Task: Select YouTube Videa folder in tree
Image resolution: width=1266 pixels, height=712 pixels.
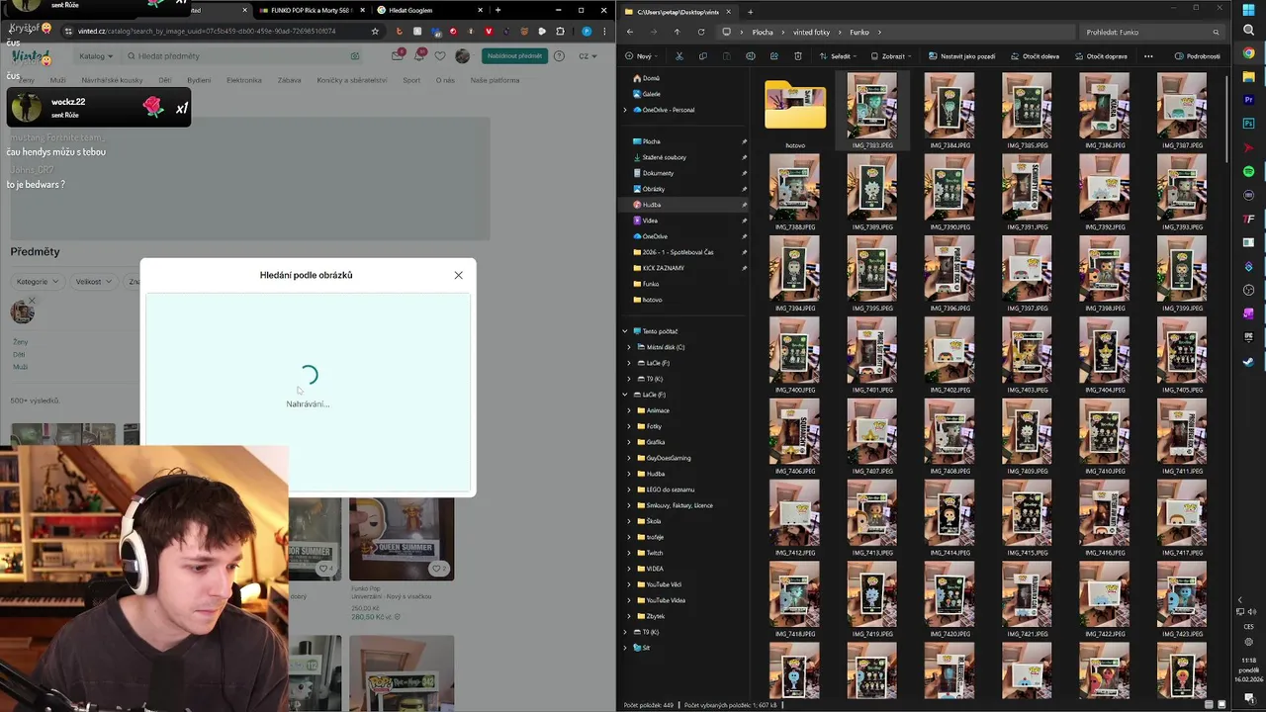Action: click(665, 600)
